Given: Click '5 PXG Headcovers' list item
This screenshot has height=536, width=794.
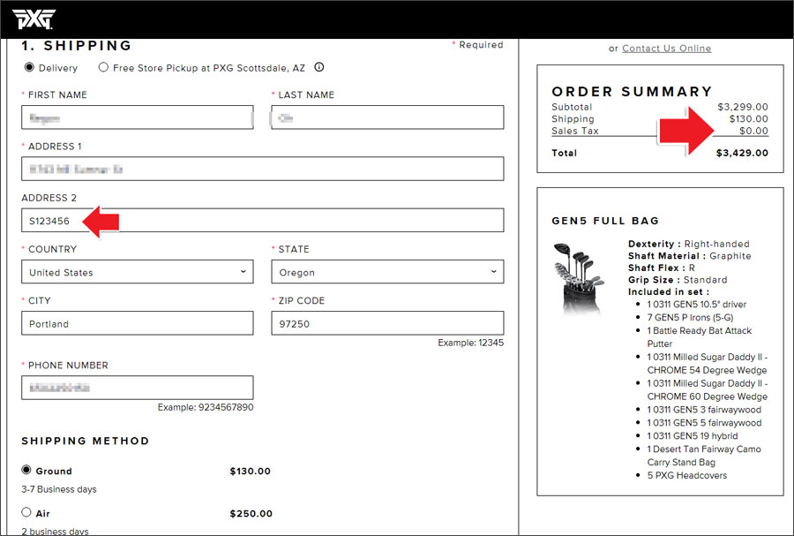Looking at the screenshot, I should pos(686,475).
